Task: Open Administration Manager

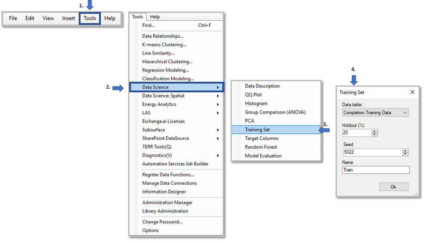Action: tap(176, 203)
